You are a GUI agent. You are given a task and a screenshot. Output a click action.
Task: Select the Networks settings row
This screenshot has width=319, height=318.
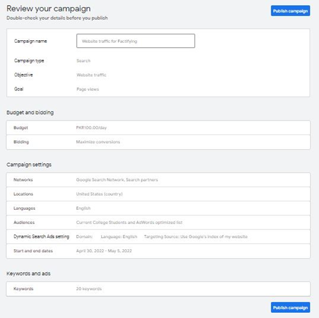click(x=158, y=180)
